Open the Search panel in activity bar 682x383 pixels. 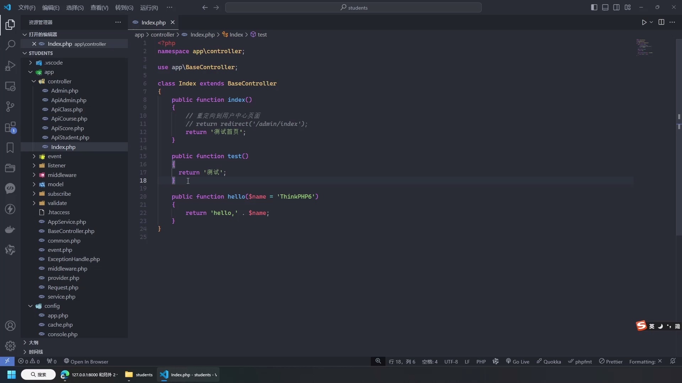10,45
